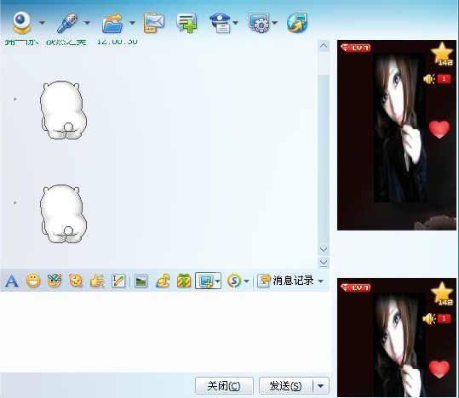The image size is (459, 398).
Task: Send a file using folder icon
Action: (x=112, y=23)
